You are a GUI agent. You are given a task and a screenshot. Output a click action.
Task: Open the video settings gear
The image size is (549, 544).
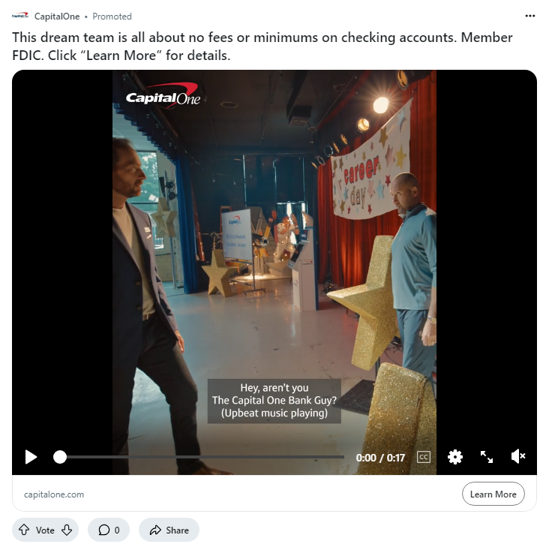[x=454, y=457]
